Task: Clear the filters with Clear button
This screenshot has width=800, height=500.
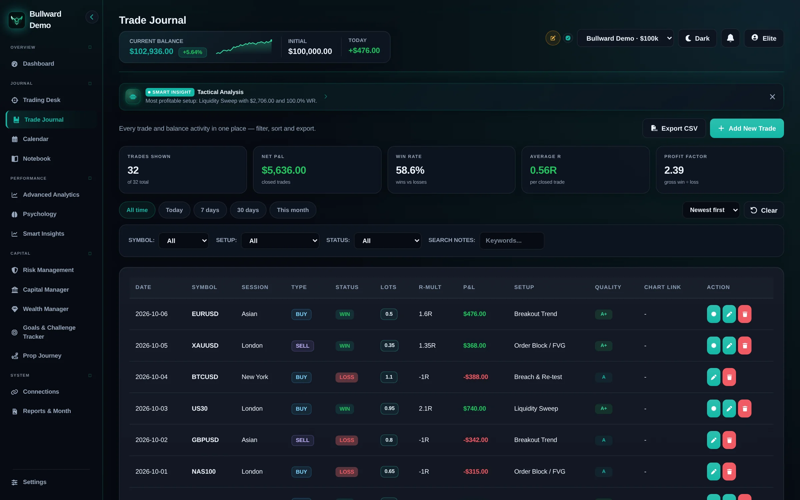Action: [x=764, y=210]
